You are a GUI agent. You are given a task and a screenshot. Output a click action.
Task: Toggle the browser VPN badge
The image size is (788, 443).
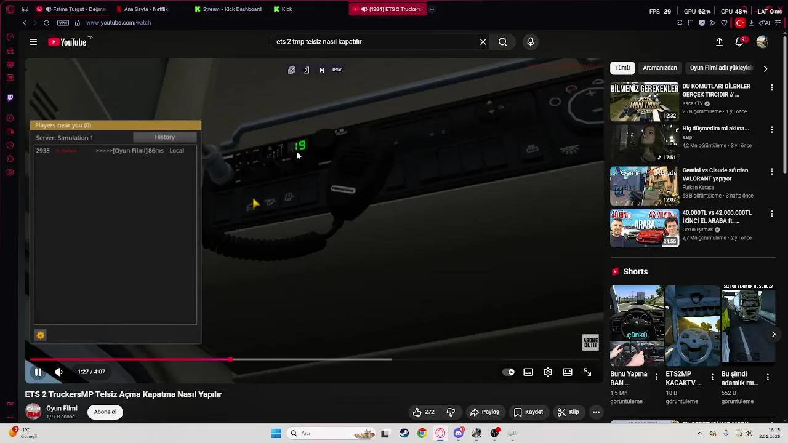[x=63, y=23]
